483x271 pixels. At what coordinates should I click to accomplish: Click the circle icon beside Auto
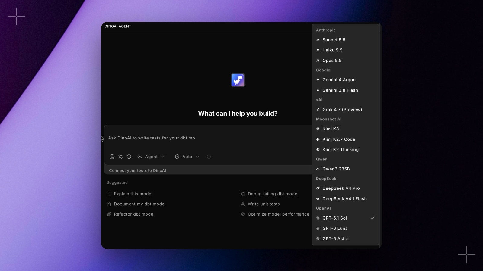tap(209, 157)
